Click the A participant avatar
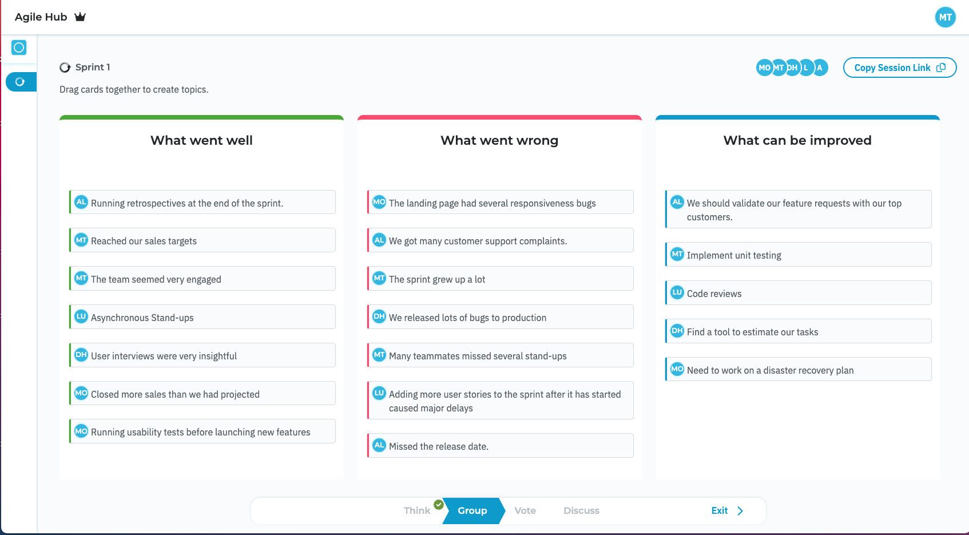Viewport: 969px width, 535px height. click(820, 68)
